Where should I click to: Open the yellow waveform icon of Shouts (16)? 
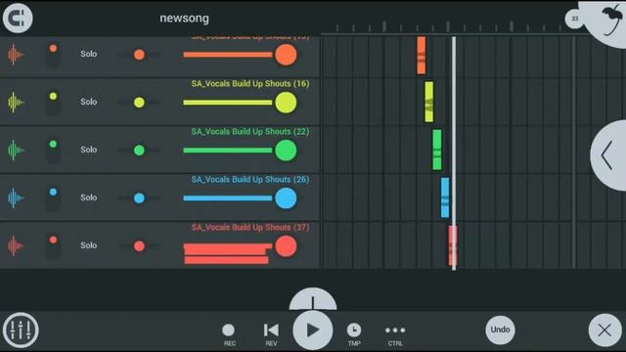coord(16,102)
